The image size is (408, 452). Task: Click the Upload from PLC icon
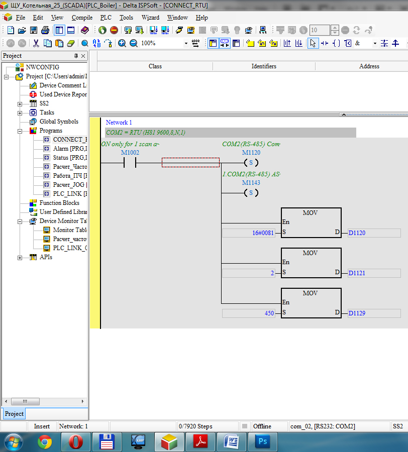[x=128, y=30]
